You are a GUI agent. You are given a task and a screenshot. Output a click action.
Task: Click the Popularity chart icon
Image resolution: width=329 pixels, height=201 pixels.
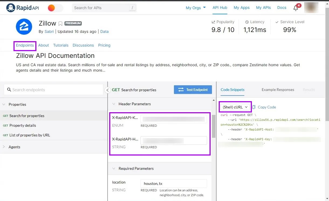[x=213, y=22]
